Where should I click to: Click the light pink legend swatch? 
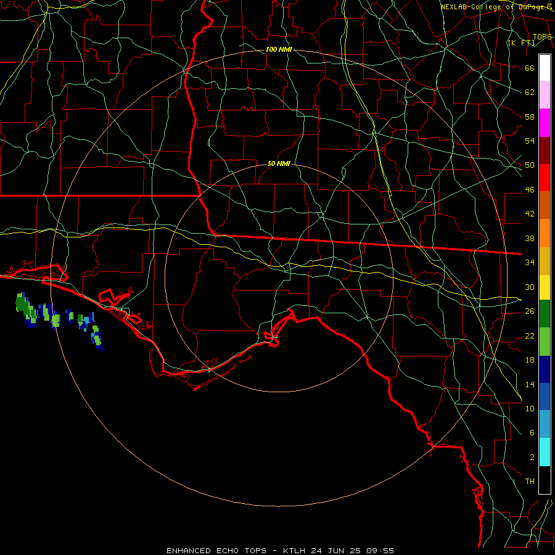coord(545,95)
